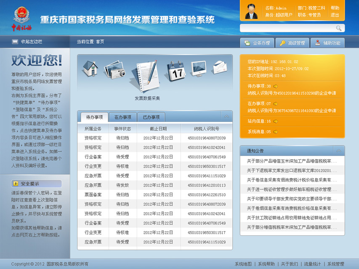The height and width of the screenshot is (269, 359).
Task: Click the 纳税人识别号 column header
Action: pyautogui.click(x=207, y=129)
